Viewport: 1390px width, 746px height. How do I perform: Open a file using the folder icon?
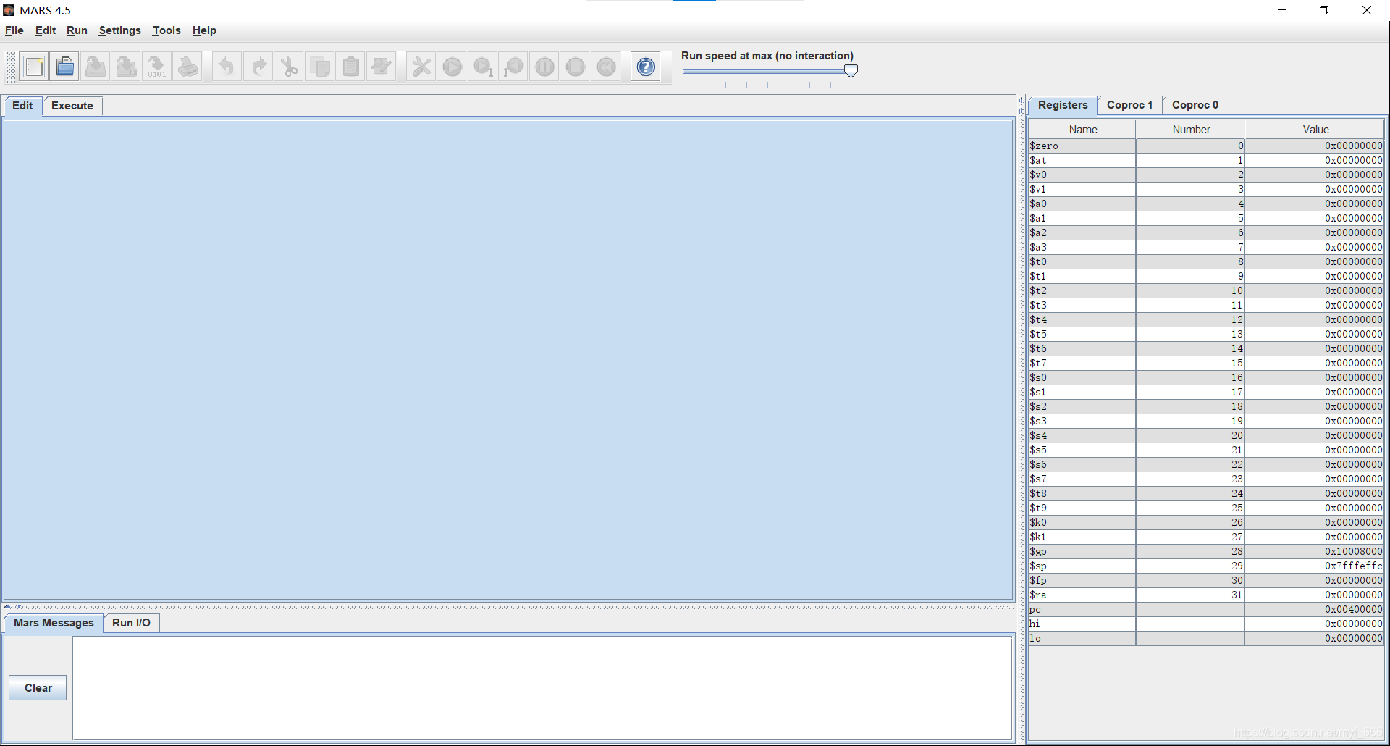(65, 67)
